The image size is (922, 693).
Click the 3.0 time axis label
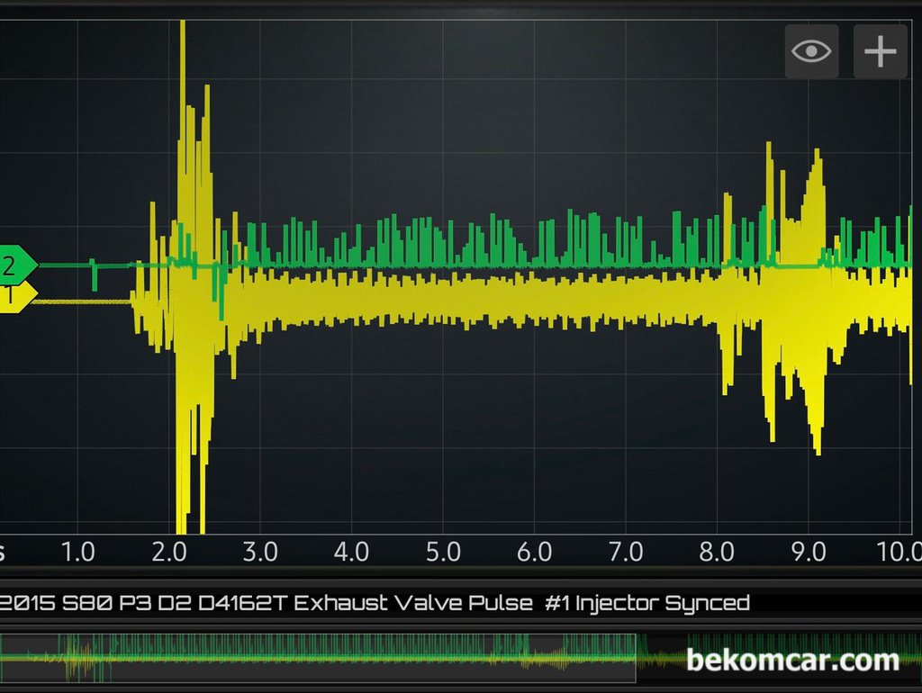[x=260, y=551]
